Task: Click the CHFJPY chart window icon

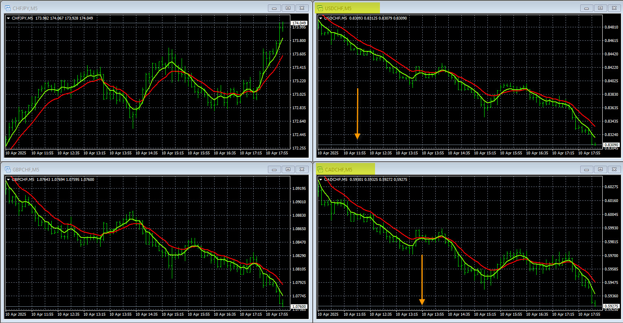Action: pyautogui.click(x=7, y=8)
